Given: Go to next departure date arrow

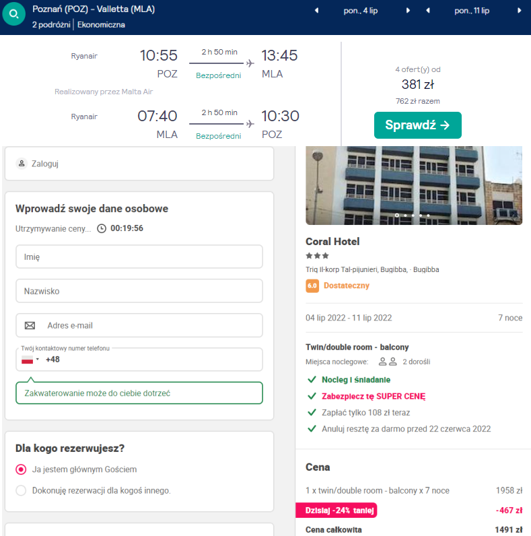Looking at the screenshot, I should (408, 11).
